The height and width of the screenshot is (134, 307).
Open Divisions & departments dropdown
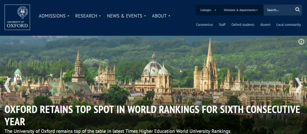coord(240,10)
